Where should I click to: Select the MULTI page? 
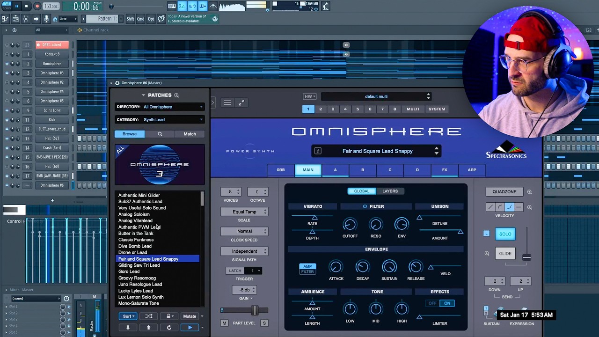pyautogui.click(x=413, y=109)
